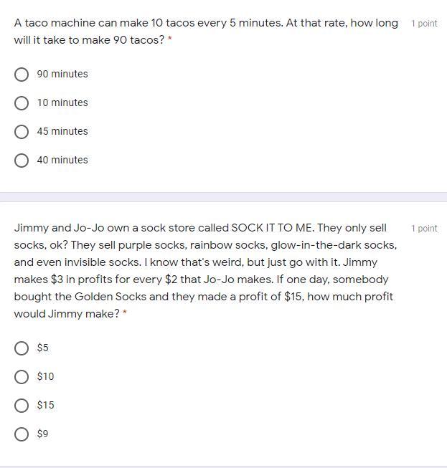Image resolution: width=447 pixels, height=468 pixels.
Task: Pick the 40 minutes radio circle
Action: (x=22, y=161)
